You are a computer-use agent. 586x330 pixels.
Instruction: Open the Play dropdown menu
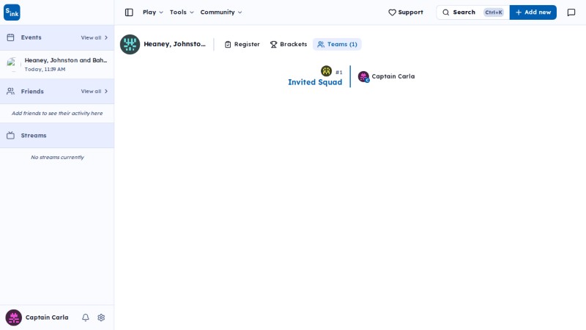[153, 12]
